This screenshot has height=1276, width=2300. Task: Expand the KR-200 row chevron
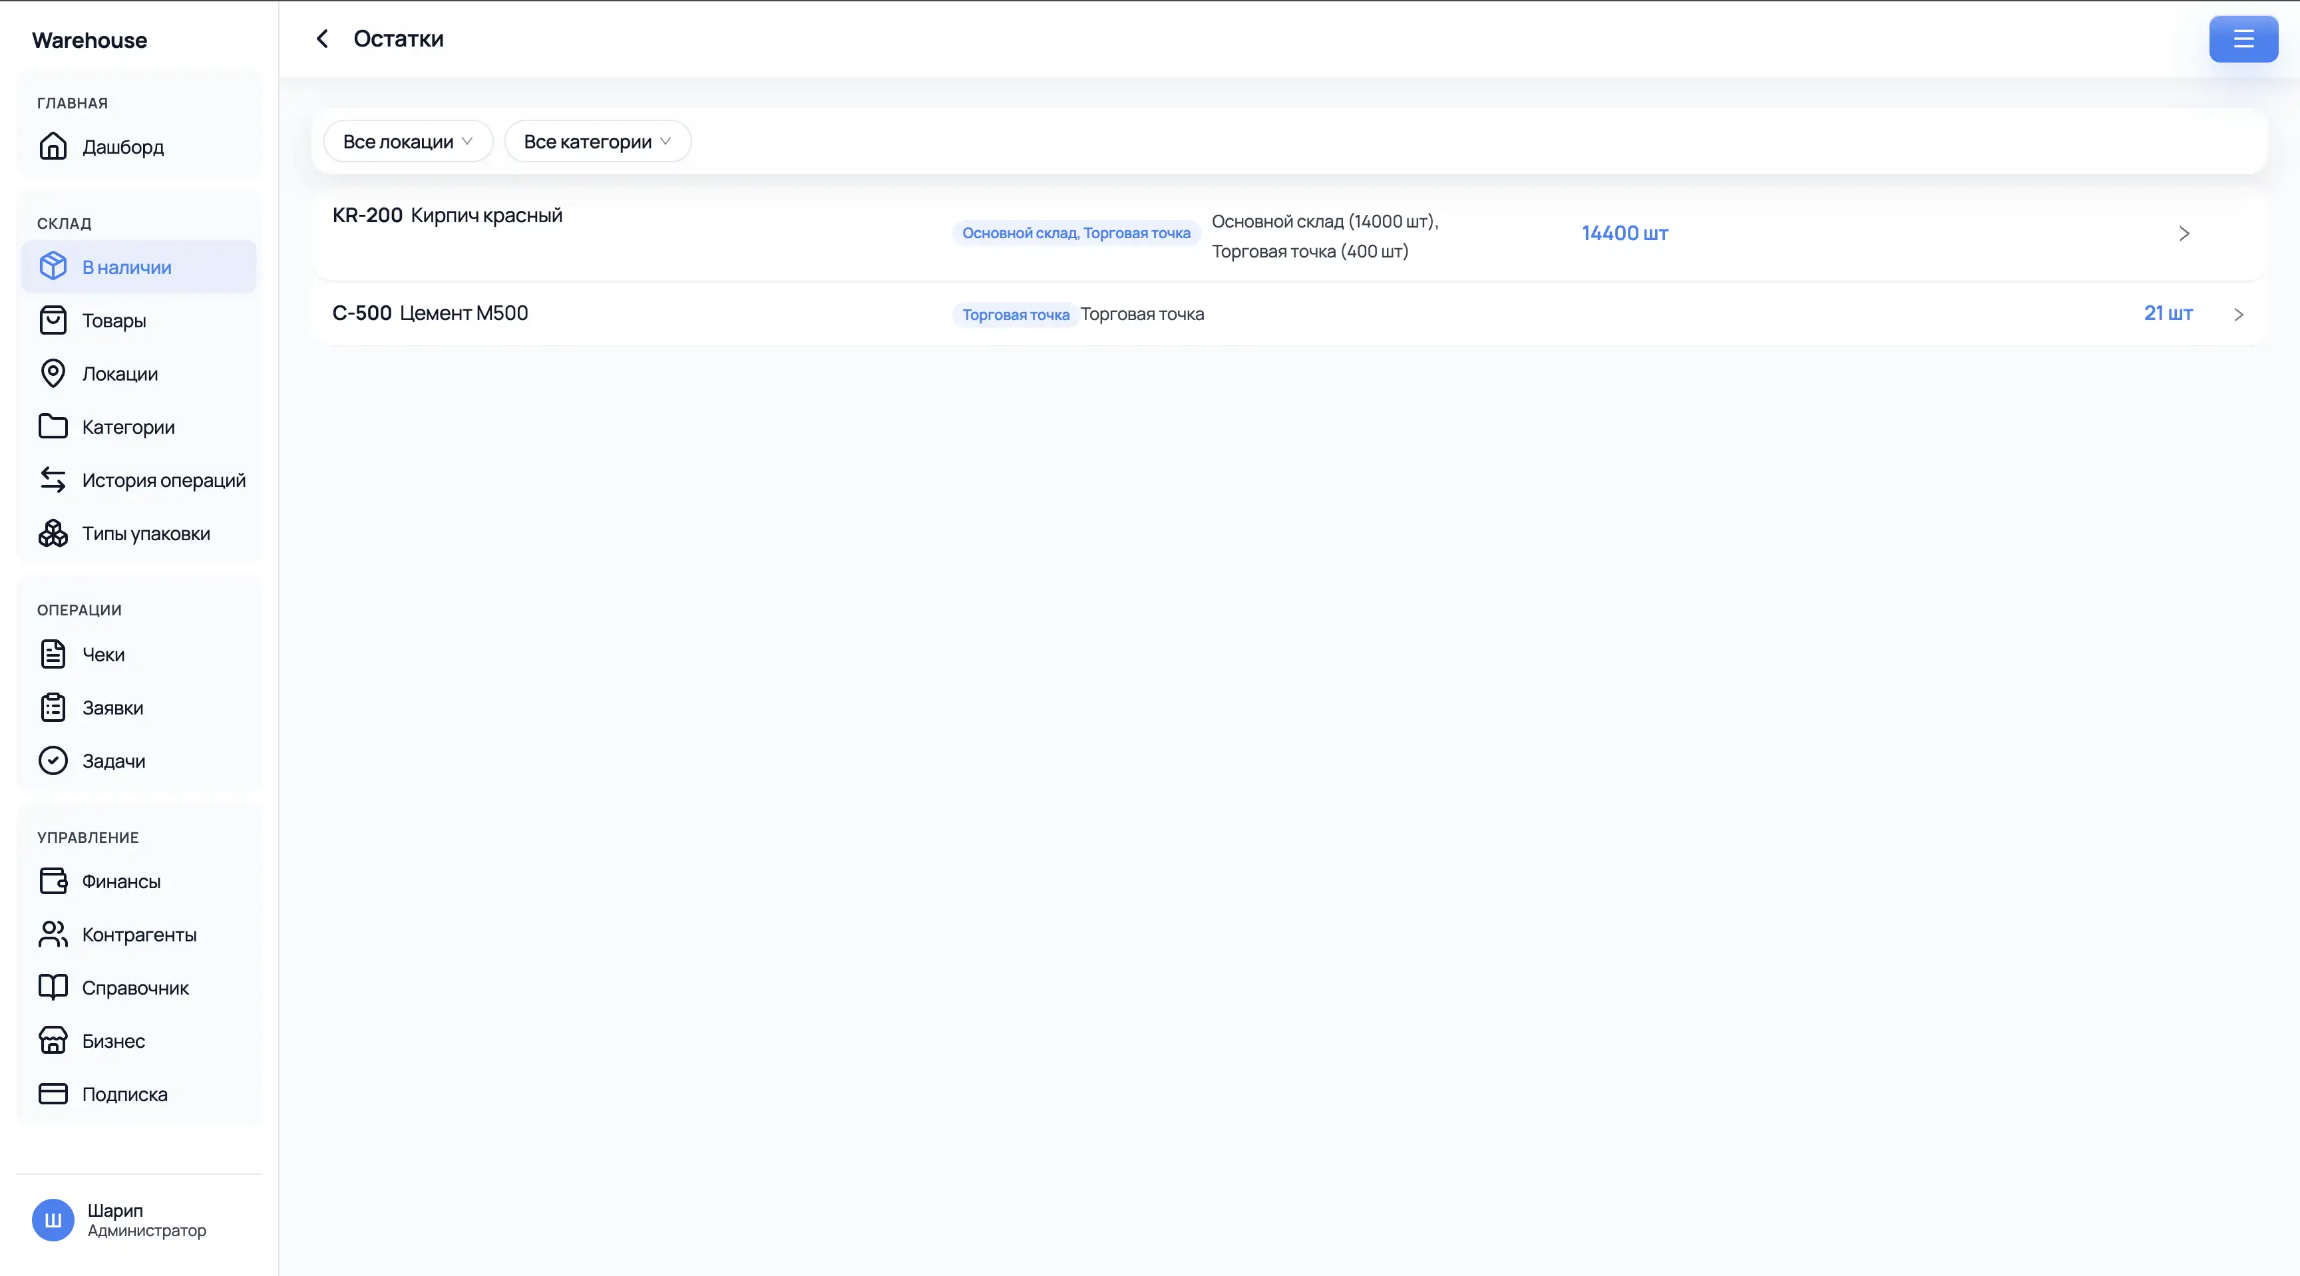pos(2184,234)
